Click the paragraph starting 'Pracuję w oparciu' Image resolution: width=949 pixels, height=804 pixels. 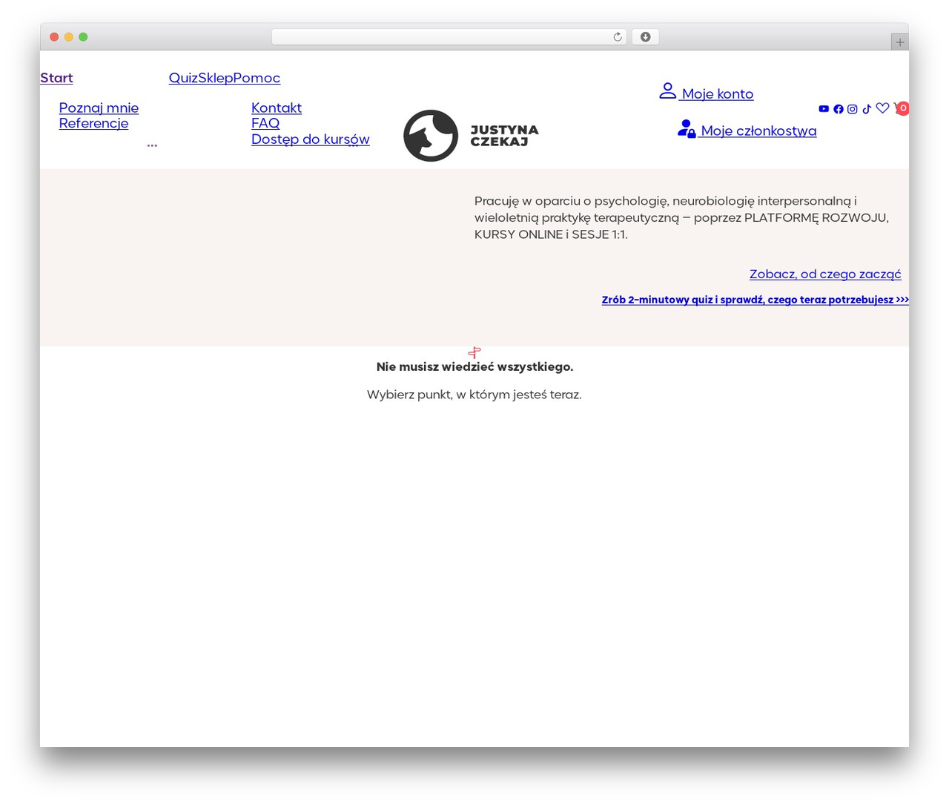click(682, 217)
